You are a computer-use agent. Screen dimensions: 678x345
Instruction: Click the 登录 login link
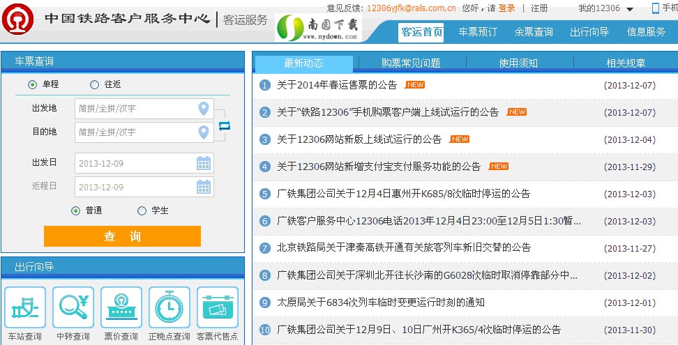point(507,8)
